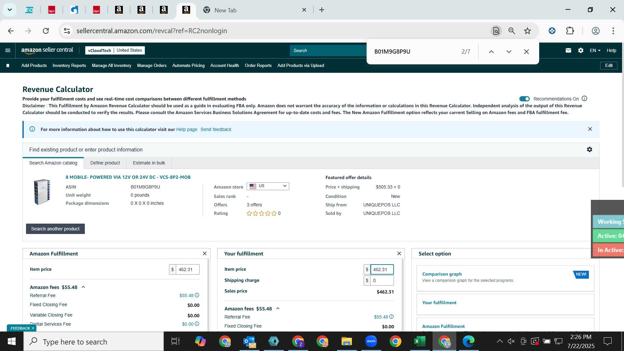624x351 pixels.
Task: Go to previous find-in-page match
Action: pos(491,52)
